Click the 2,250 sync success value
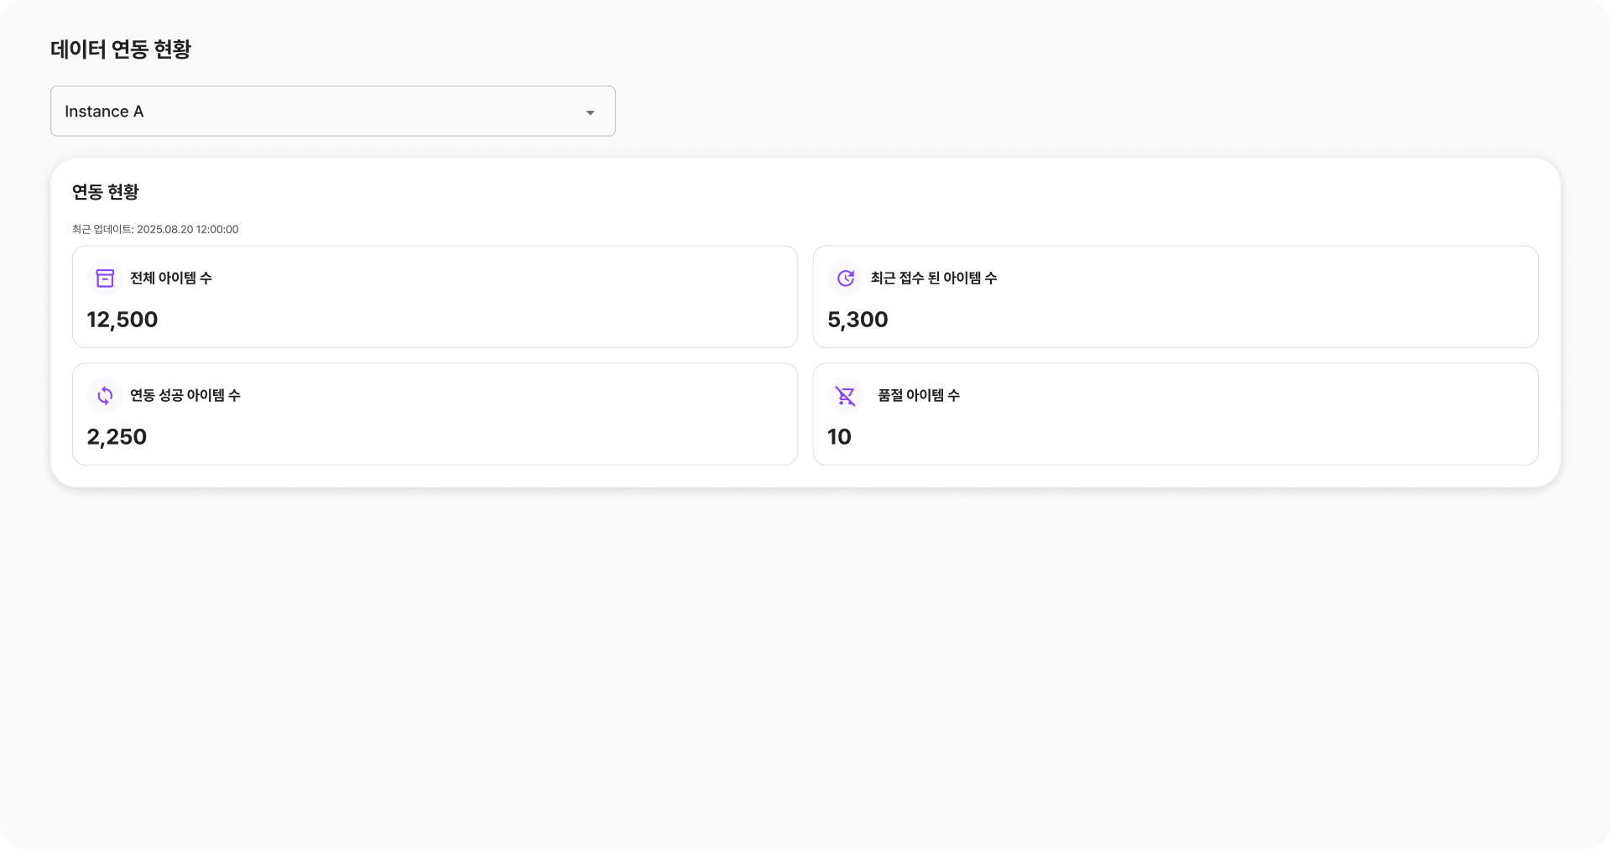 pos(117,437)
